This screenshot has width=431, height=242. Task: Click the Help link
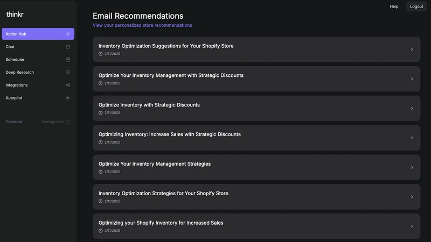pyautogui.click(x=394, y=6)
